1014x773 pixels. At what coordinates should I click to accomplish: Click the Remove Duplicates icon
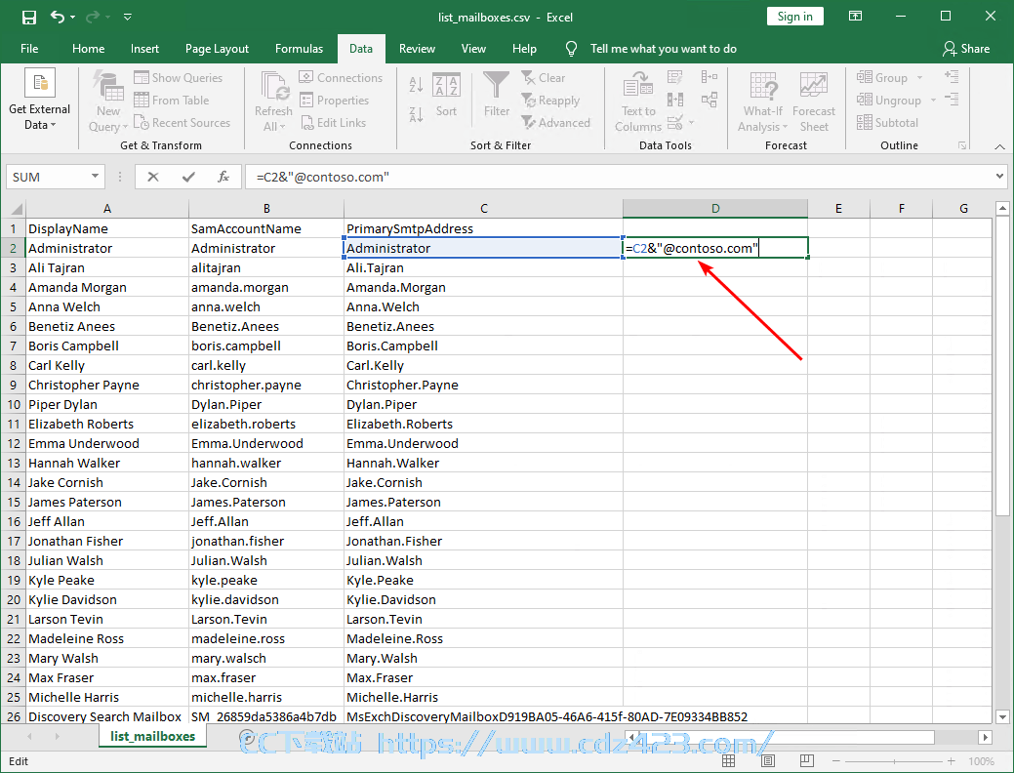[675, 100]
